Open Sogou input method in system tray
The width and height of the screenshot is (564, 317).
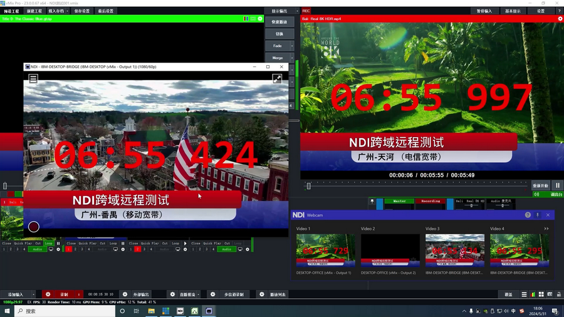pos(522,311)
